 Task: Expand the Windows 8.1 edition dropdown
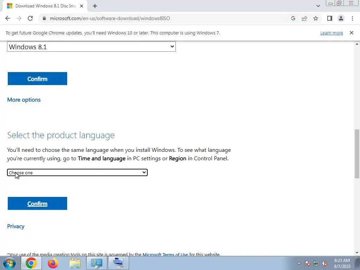[x=91, y=47]
